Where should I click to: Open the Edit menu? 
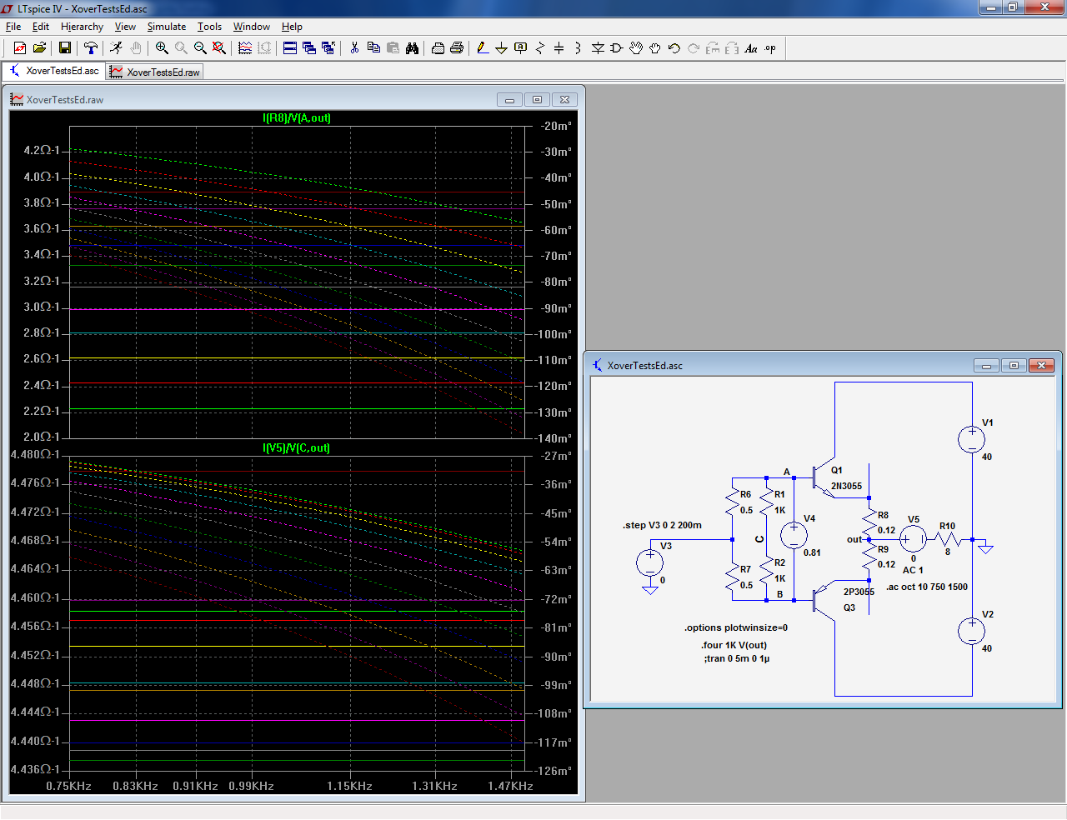coord(41,27)
